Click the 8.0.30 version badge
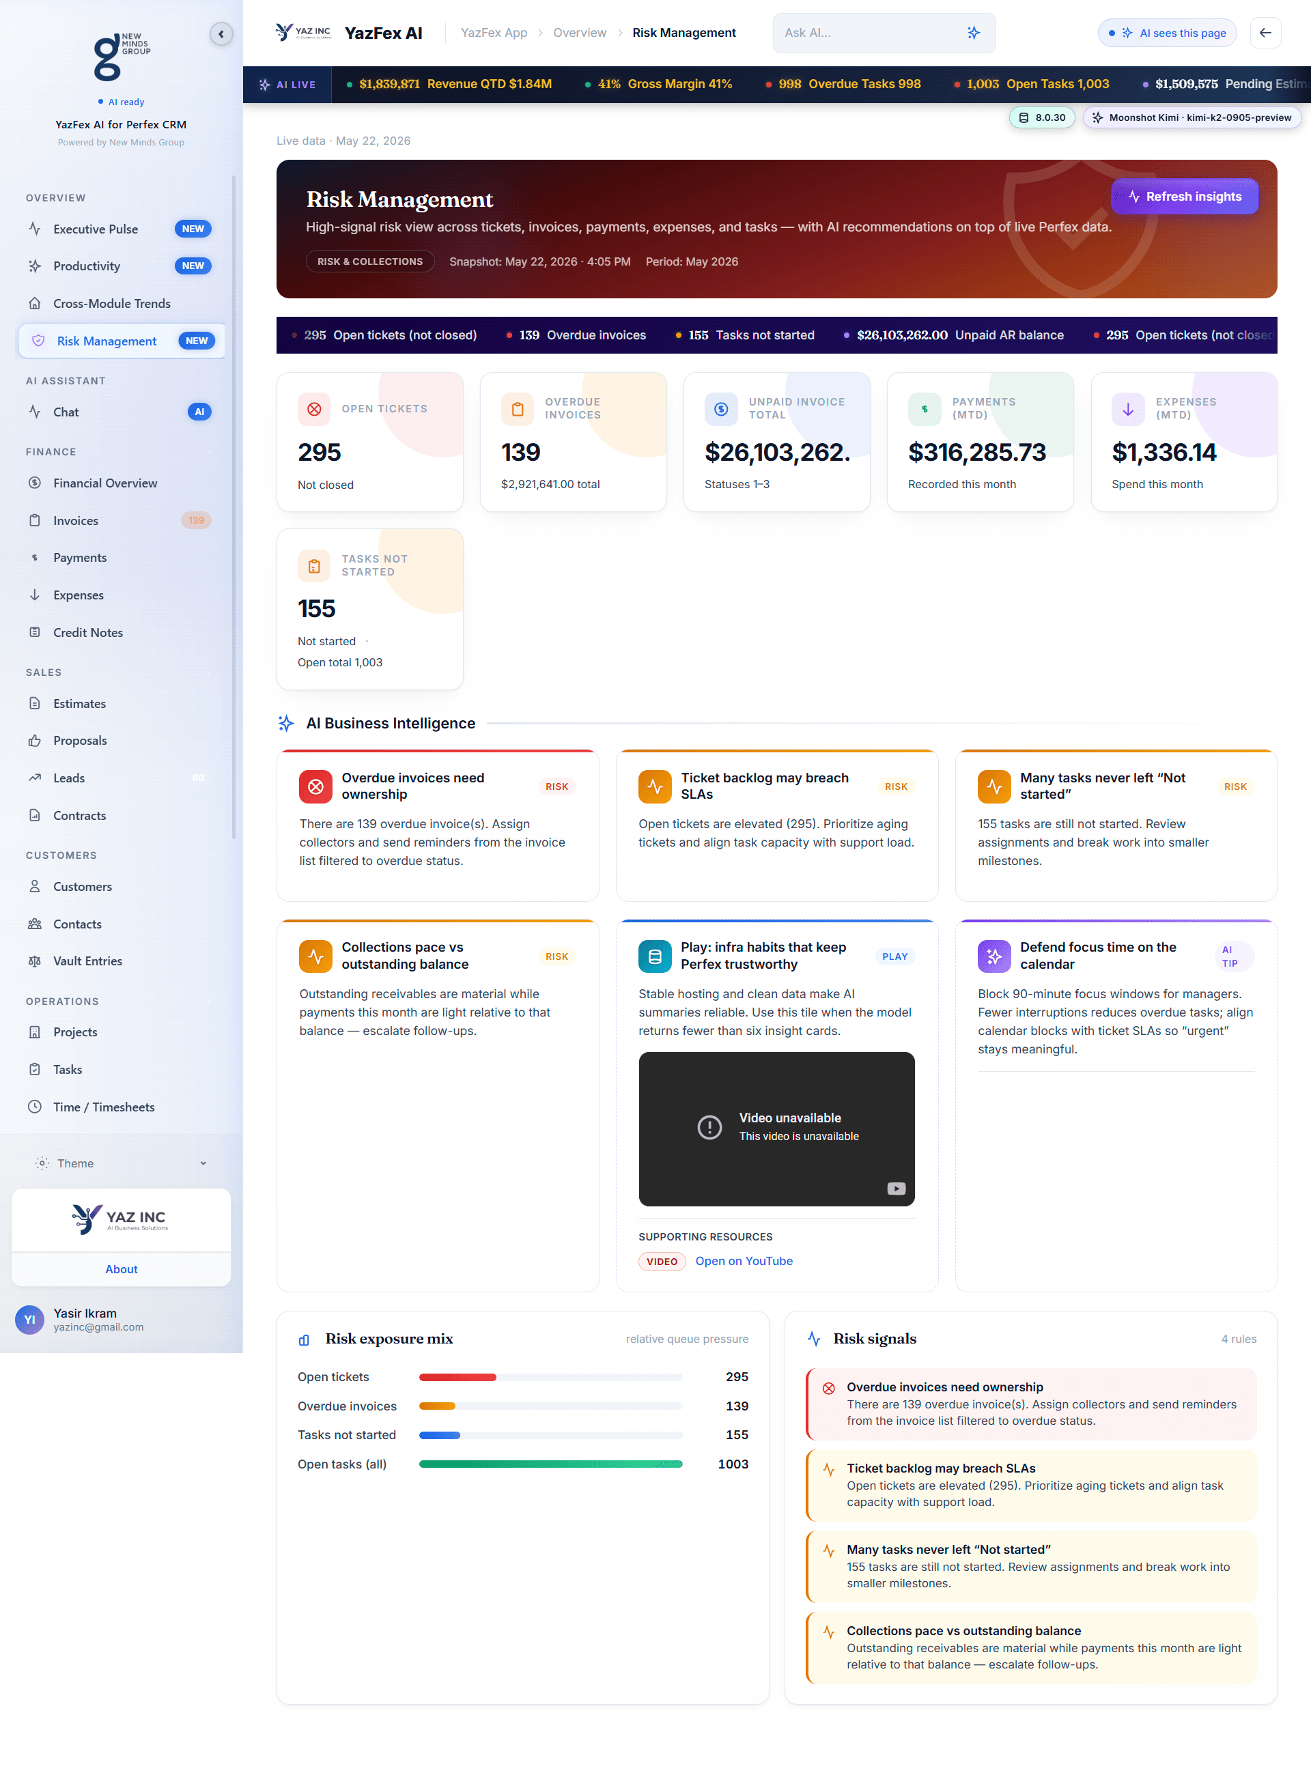The height and width of the screenshot is (1775, 1311). coord(1042,117)
